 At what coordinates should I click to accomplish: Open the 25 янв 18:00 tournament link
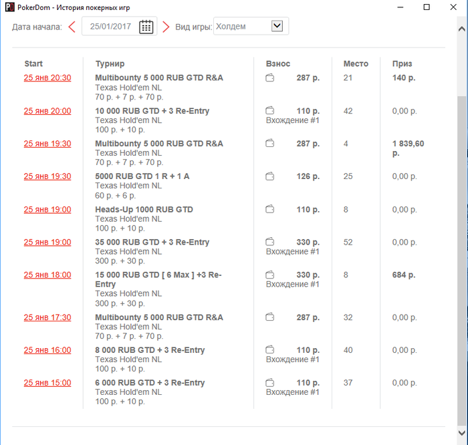47,275
